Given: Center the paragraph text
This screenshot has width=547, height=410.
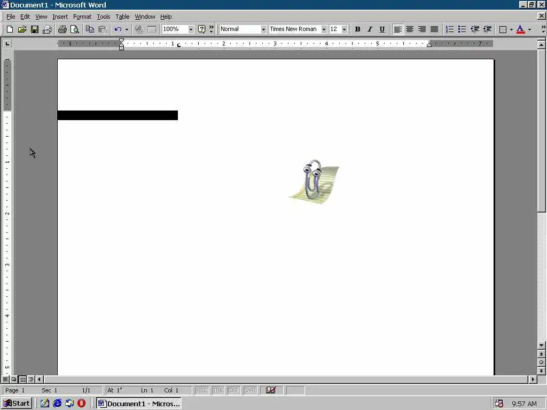Looking at the screenshot, I should click(x=410, y=29).
